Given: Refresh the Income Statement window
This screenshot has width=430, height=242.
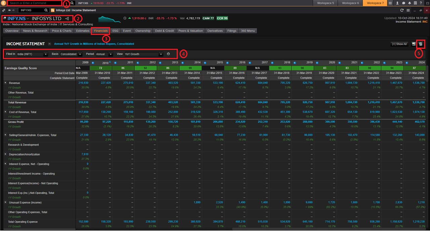Looking at the screenshot, I should [x=402, y=10].
